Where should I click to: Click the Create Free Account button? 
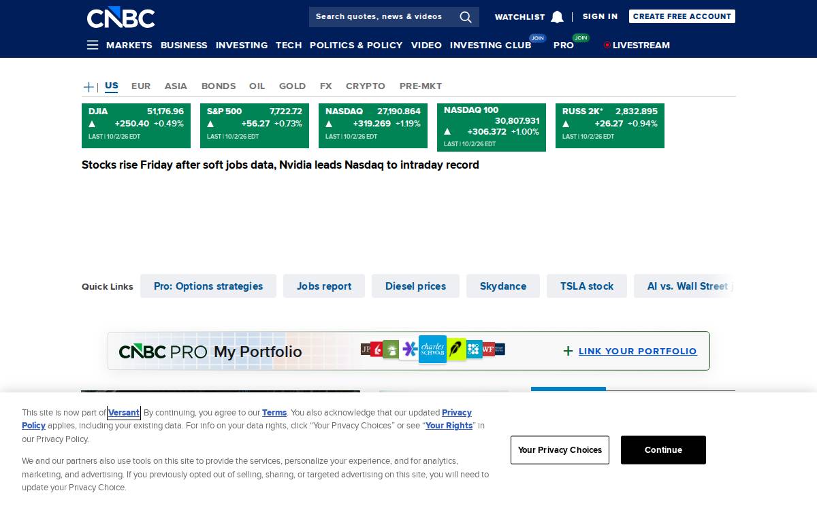682,16
